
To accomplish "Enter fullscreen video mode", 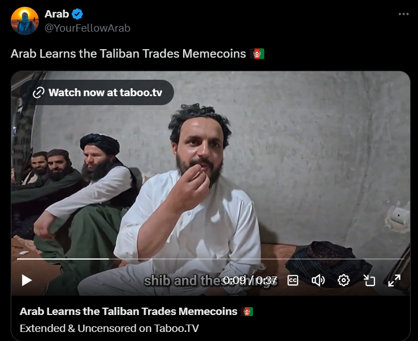I will pyautogui.click(x=394, y=280).
